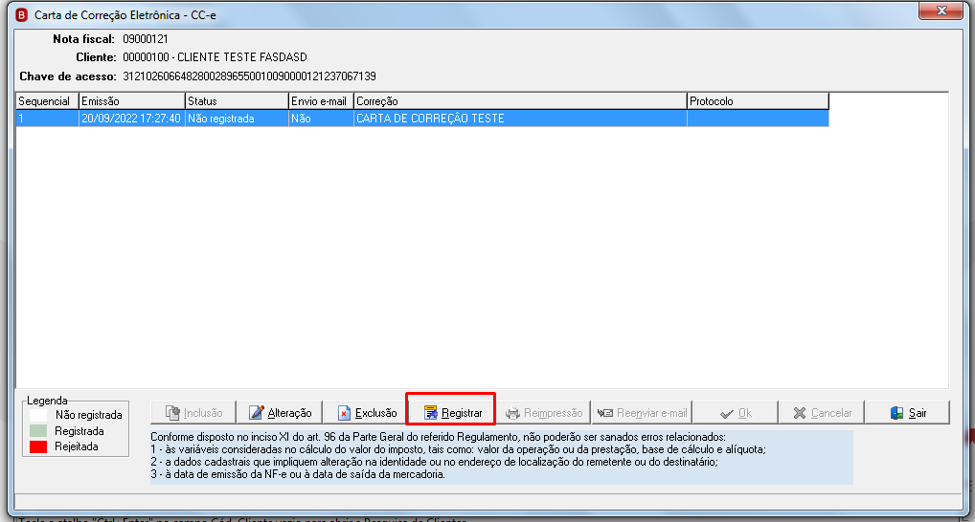975x522 pixels.
Task: Click the Alteração pencil icon
Action: point(256,413)
